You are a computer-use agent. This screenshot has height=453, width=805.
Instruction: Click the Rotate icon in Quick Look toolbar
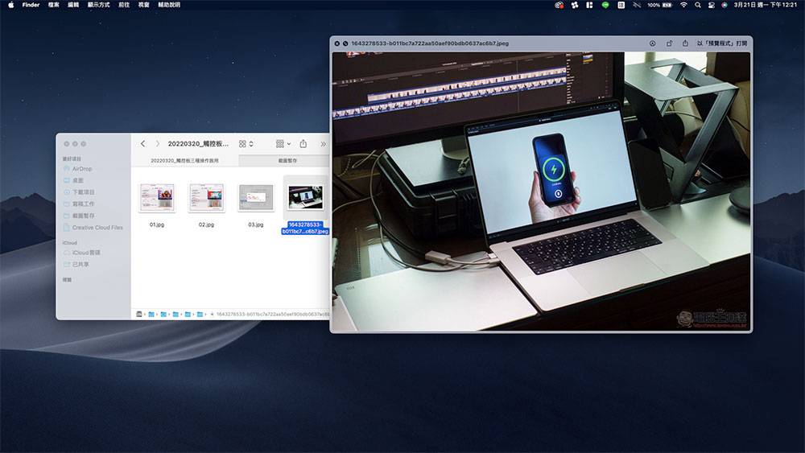668,43
